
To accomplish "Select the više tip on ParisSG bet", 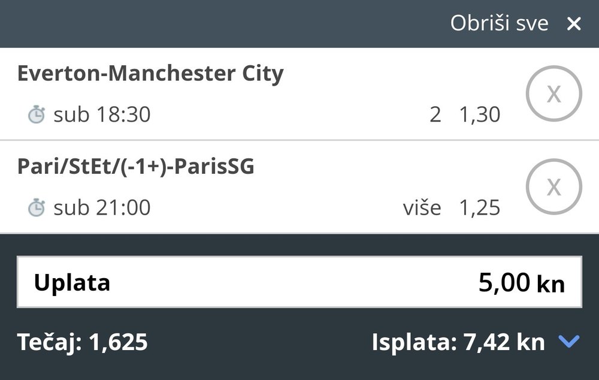I will 422,208.
